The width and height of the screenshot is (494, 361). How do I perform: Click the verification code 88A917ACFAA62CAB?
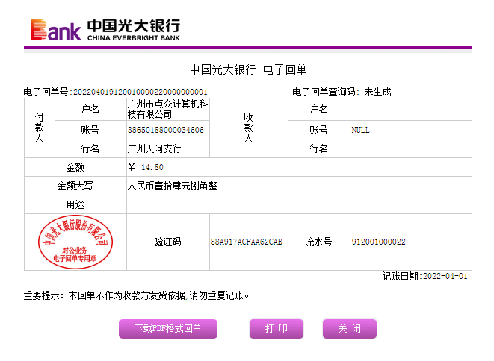(x=247, y=242)
